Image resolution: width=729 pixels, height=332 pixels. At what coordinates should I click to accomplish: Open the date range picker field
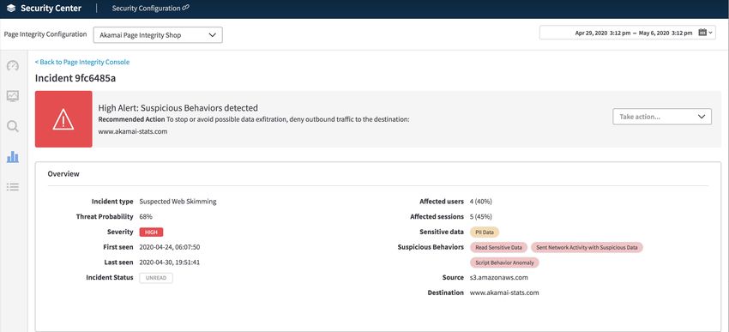(x=627, y=33)
